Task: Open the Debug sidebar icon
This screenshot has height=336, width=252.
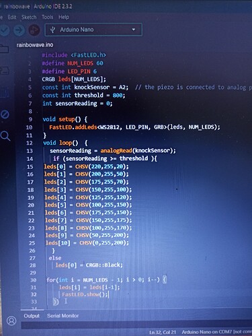Action: click(5, 114)
